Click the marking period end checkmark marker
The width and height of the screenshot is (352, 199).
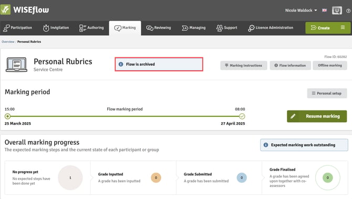[x=242, y=116]
